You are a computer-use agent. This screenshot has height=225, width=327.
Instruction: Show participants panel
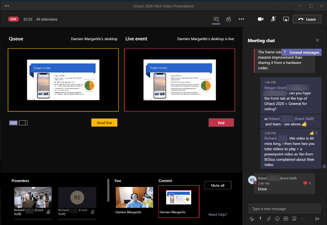click(228, 19)
